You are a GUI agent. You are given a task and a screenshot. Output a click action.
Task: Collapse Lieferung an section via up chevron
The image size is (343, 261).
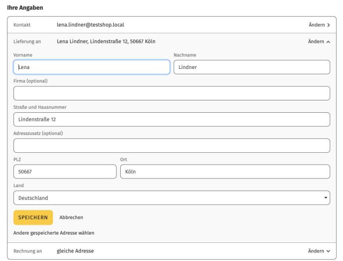click(328, 42)
